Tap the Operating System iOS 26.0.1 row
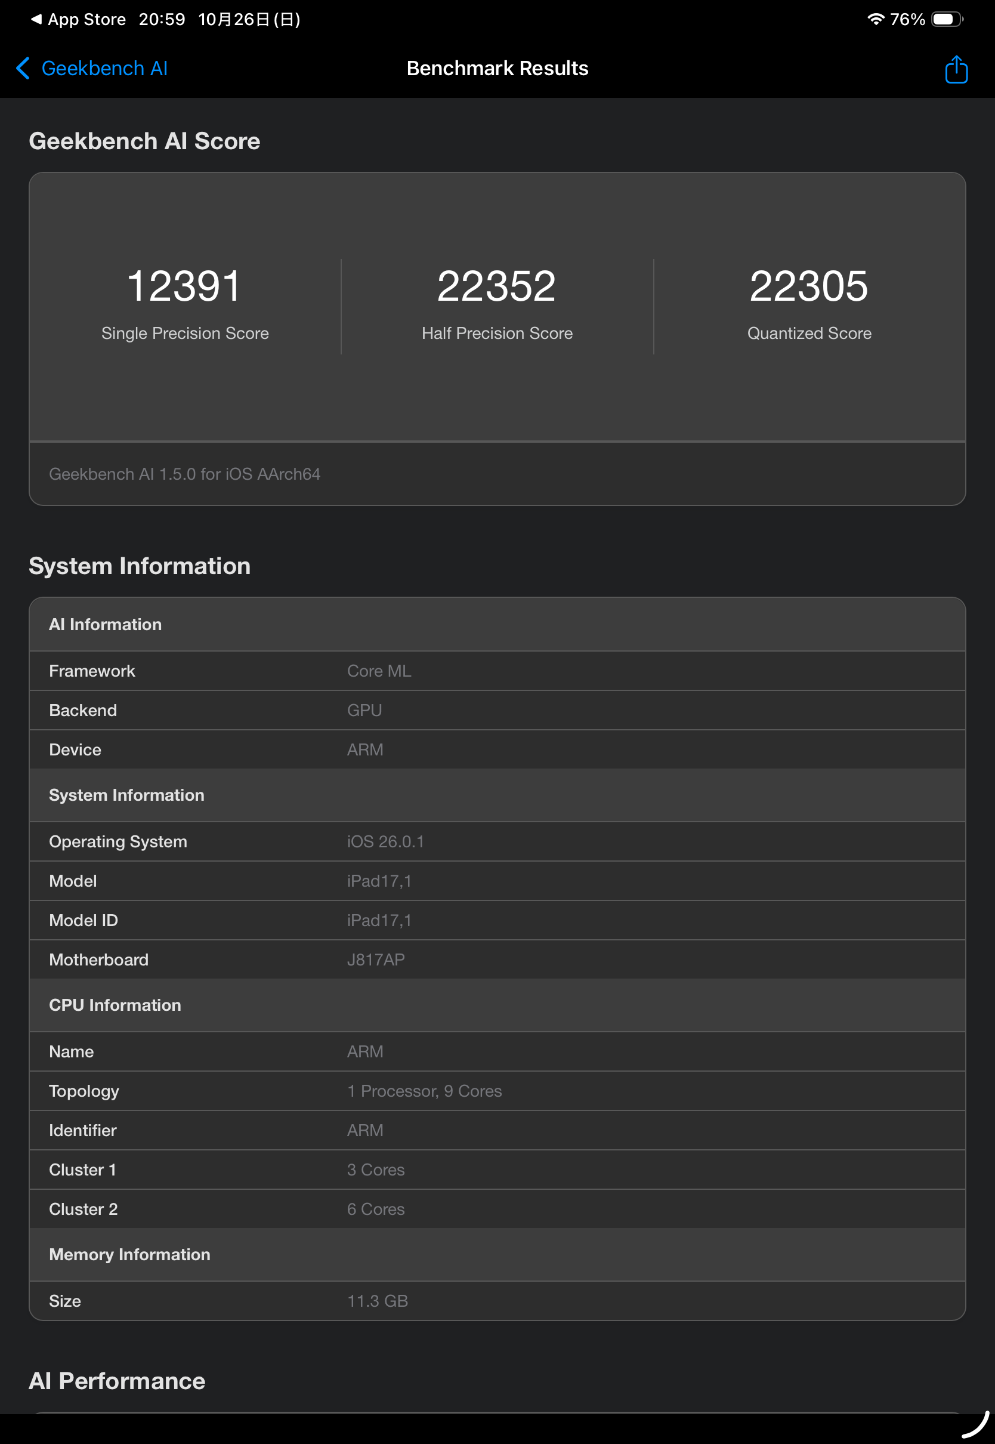The height and width of the screenshot is (1444, 995). coord(497,842)
